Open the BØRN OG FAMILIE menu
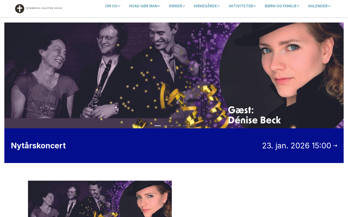Screen dimensions: 348x217 click(282, 6)
